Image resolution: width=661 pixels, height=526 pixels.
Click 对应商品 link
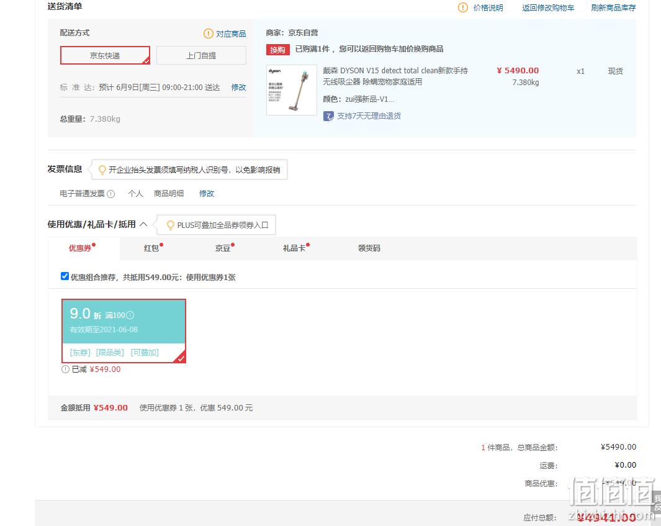point(231,34)
